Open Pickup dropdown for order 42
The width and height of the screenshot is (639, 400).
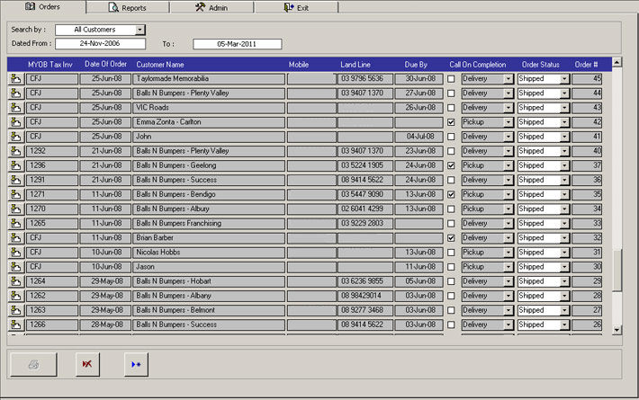(x=508, y=122)
